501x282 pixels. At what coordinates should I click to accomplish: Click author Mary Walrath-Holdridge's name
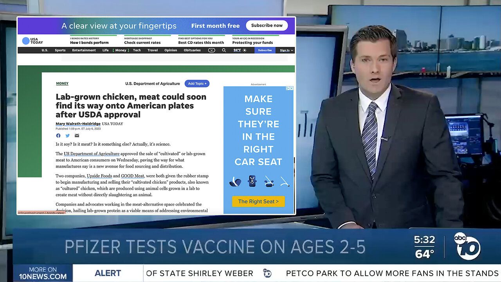pyautogui.click(x=78, y=124)
